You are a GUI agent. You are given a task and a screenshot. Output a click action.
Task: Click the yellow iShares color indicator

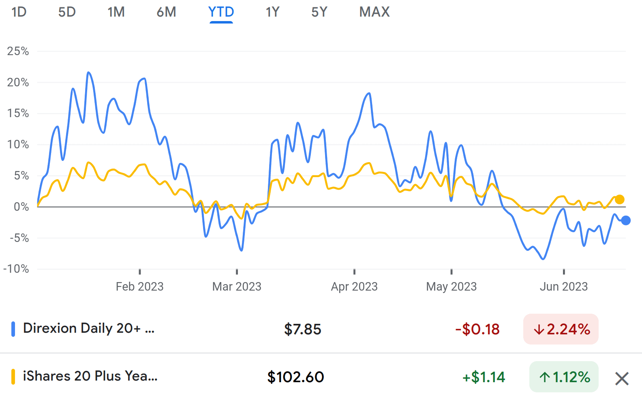pyautogui.click(x=13, y=377)
